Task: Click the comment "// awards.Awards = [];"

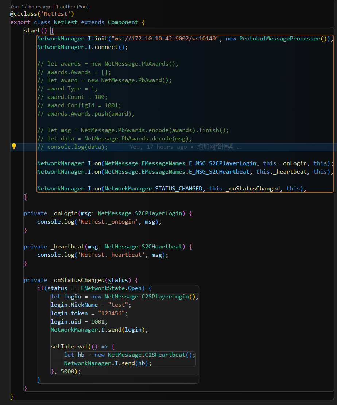Action: pyautogui.click(x=74, y=72)
